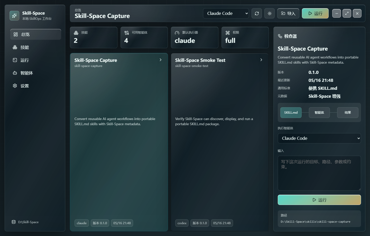Click the database icon beside D:\Skill-Space
Image resolution: width=370 pixels, height=236 pixels.
click(14, 222)
